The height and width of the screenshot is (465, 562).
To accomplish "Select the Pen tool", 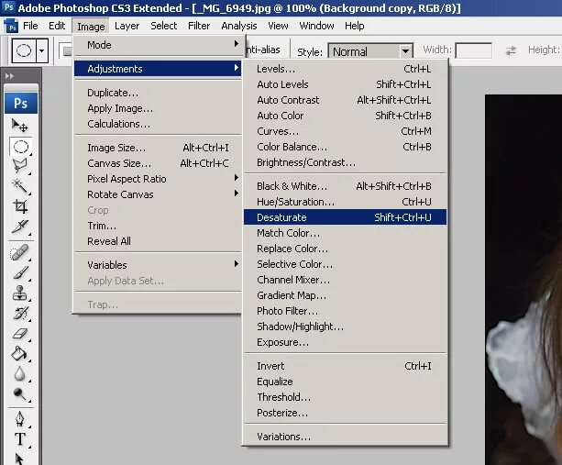I will [20, 419].
